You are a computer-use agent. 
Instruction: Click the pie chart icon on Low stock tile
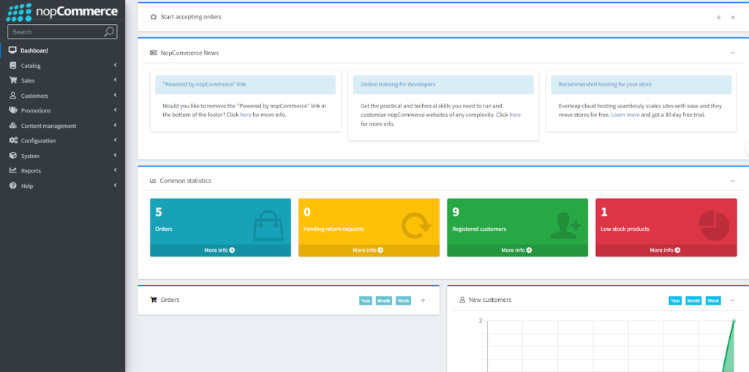(714, 225)
